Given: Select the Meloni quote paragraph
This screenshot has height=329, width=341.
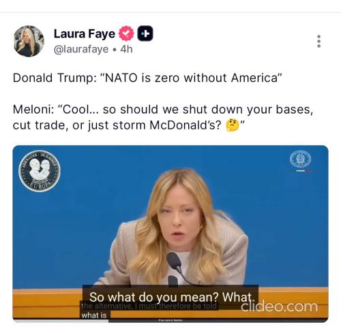Looking at the screenshot, I should point(163,117).
